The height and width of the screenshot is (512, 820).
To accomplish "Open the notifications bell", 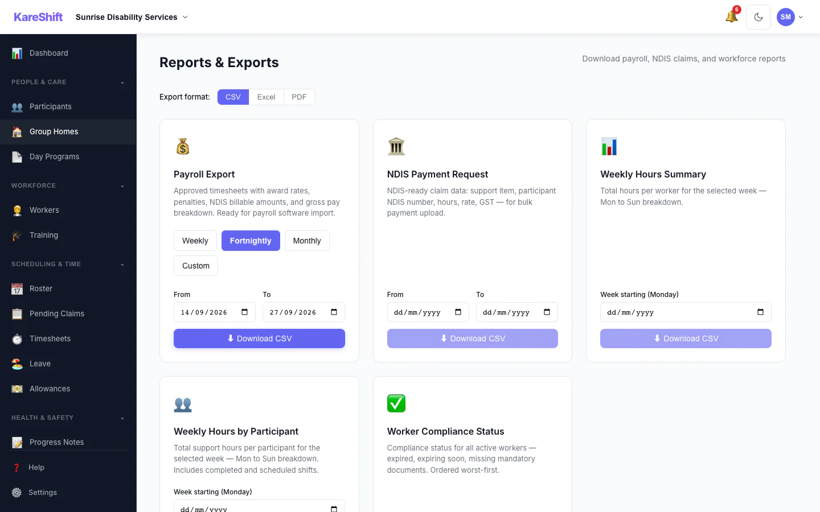I will pyautogui.click(x=732, y=16).
